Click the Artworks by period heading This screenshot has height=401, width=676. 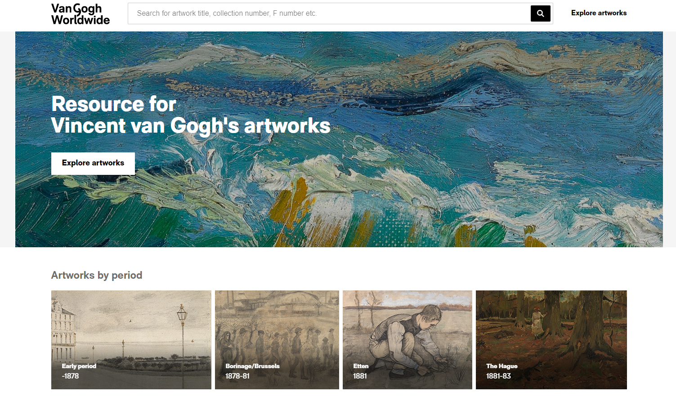click(97, 275)
